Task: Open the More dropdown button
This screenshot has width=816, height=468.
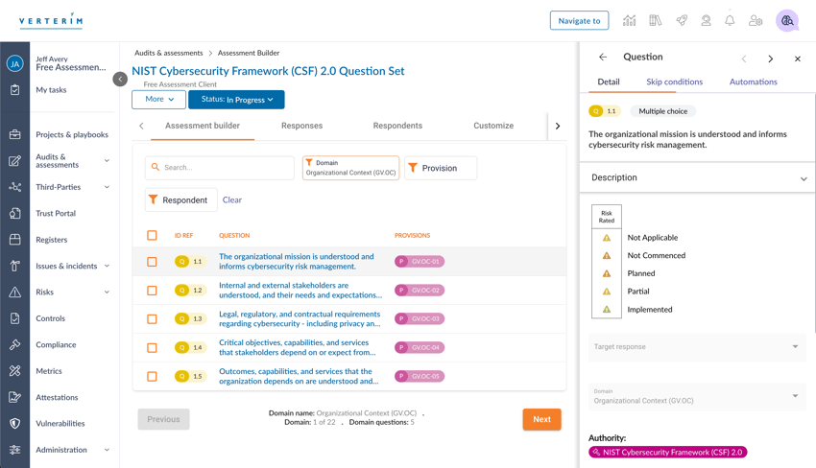Action: [158, 100]
